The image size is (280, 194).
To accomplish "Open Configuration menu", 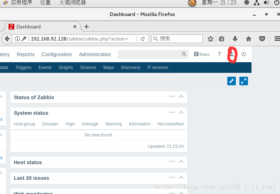I will point(57,54).
